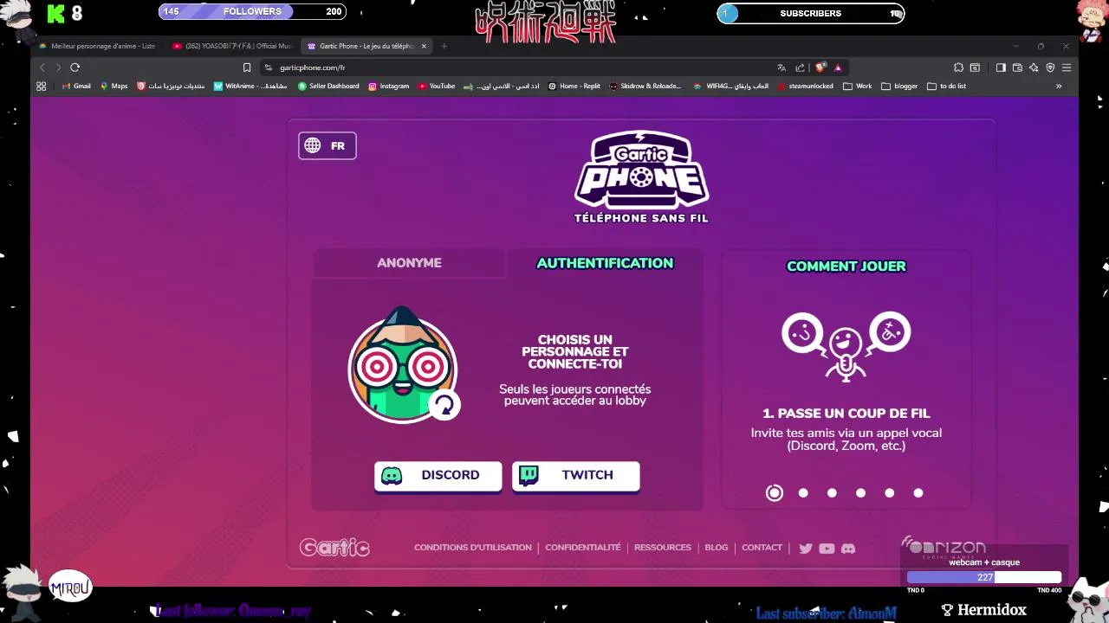The width and height of the screenshot is (1109, 623).
Task: Open RESSOURCES footer link
Action: 663,548
